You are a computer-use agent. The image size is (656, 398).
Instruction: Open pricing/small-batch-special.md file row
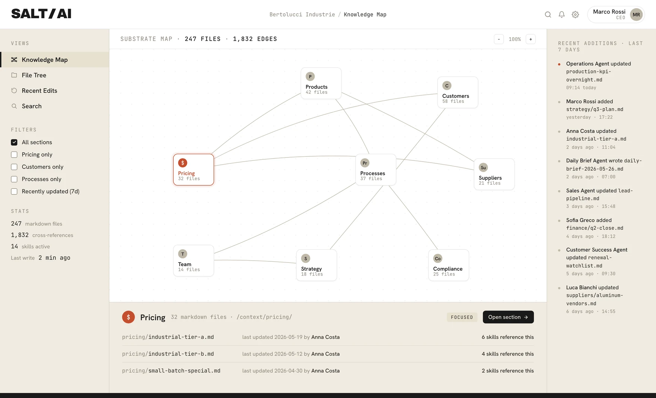328,370
